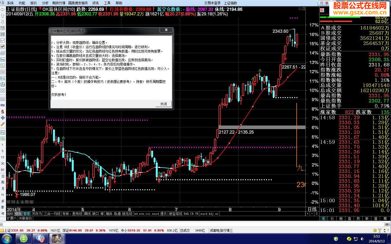Select the quarterly (季) period

point(2,207)
